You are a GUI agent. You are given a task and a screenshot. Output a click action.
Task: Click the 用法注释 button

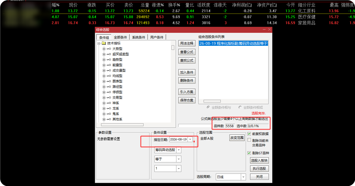click(x=187, y=43)
